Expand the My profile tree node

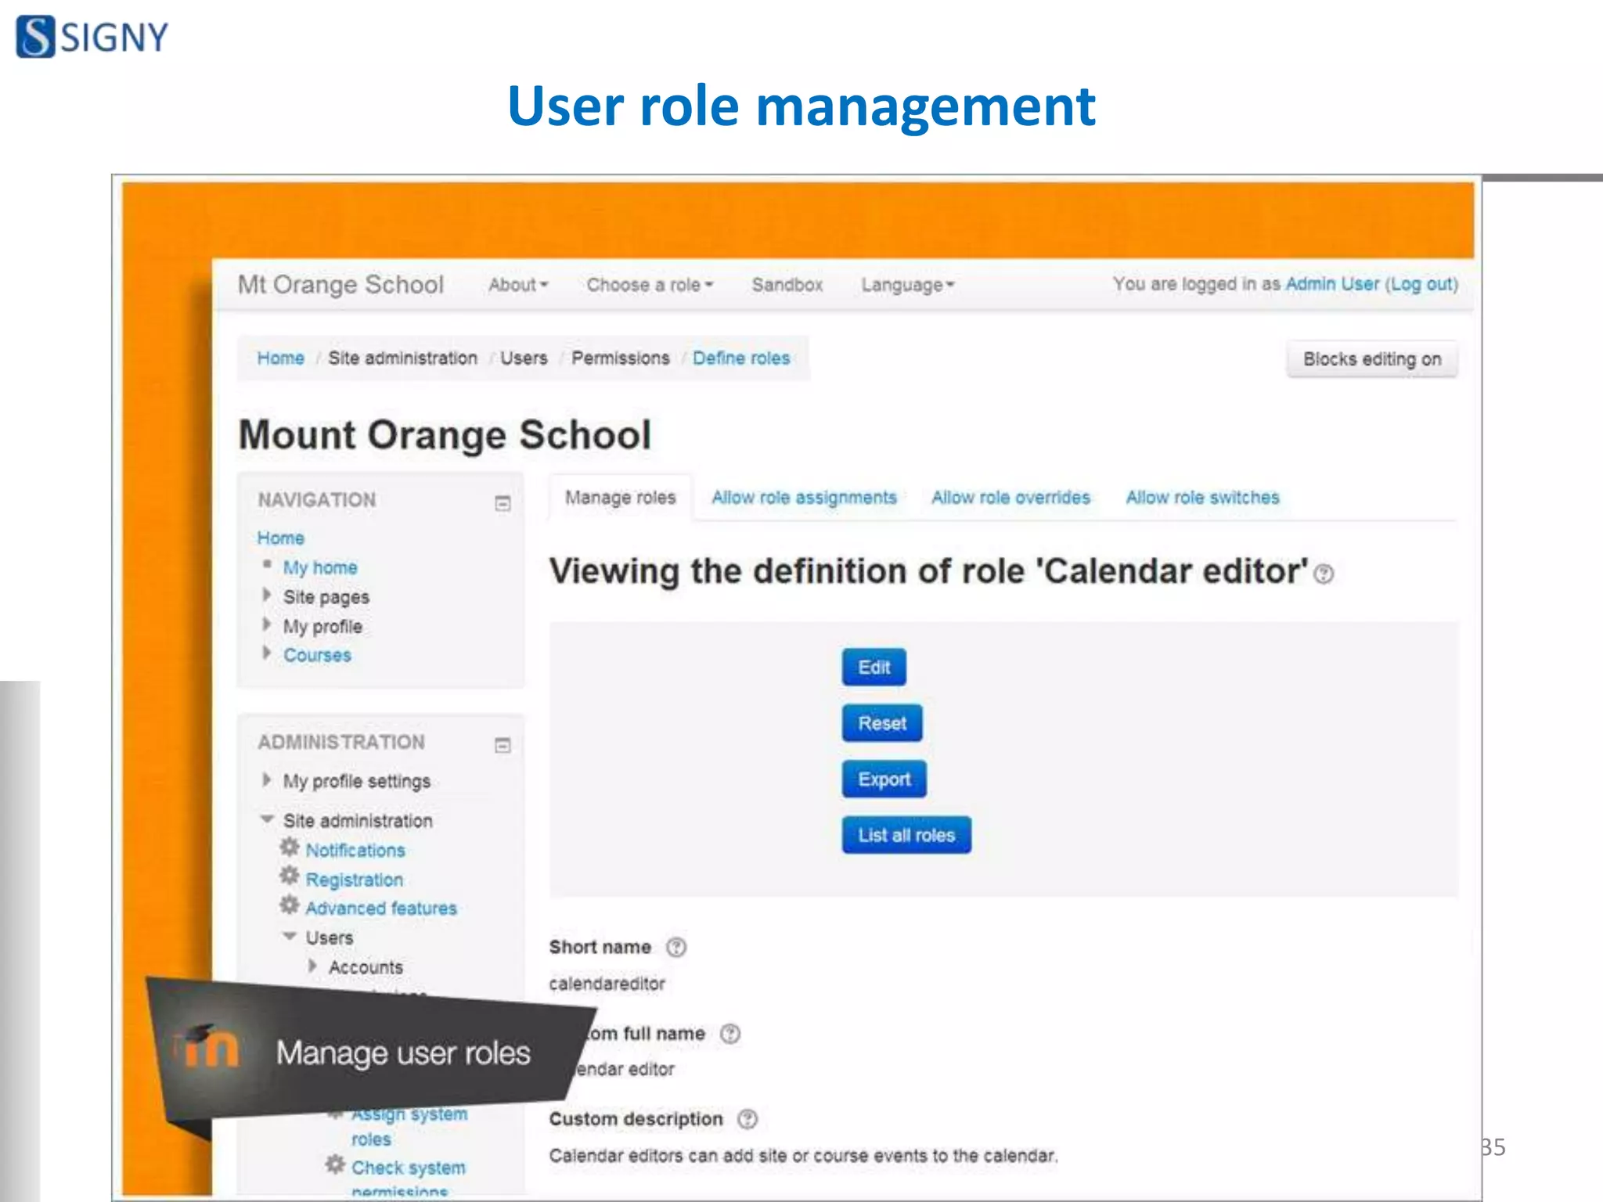(x=267, y=624)
